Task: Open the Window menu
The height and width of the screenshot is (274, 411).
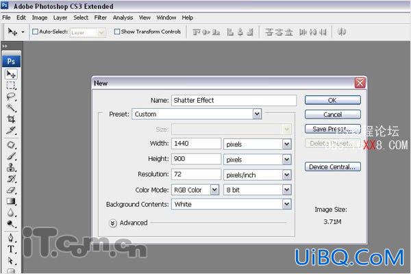Action: (x=166, y=18)
